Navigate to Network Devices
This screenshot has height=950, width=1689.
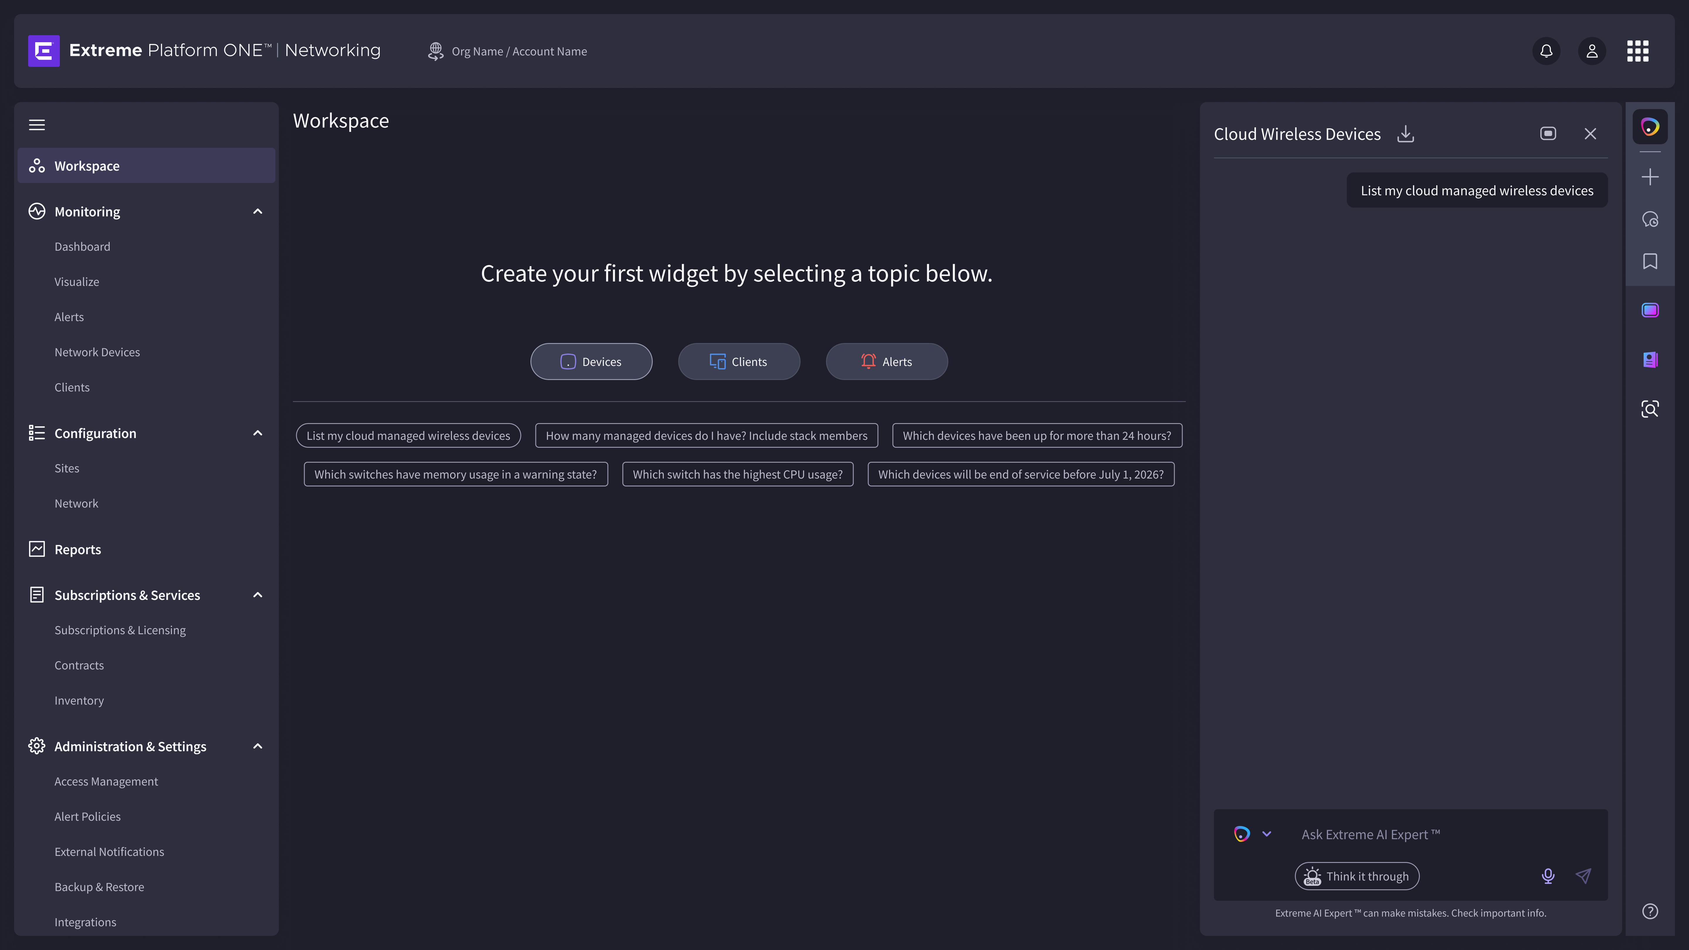(97, 352)
